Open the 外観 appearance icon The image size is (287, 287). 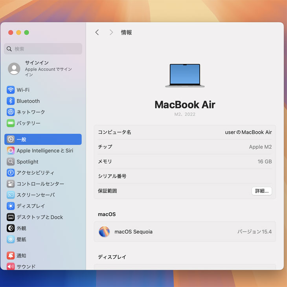click(11, 228)
